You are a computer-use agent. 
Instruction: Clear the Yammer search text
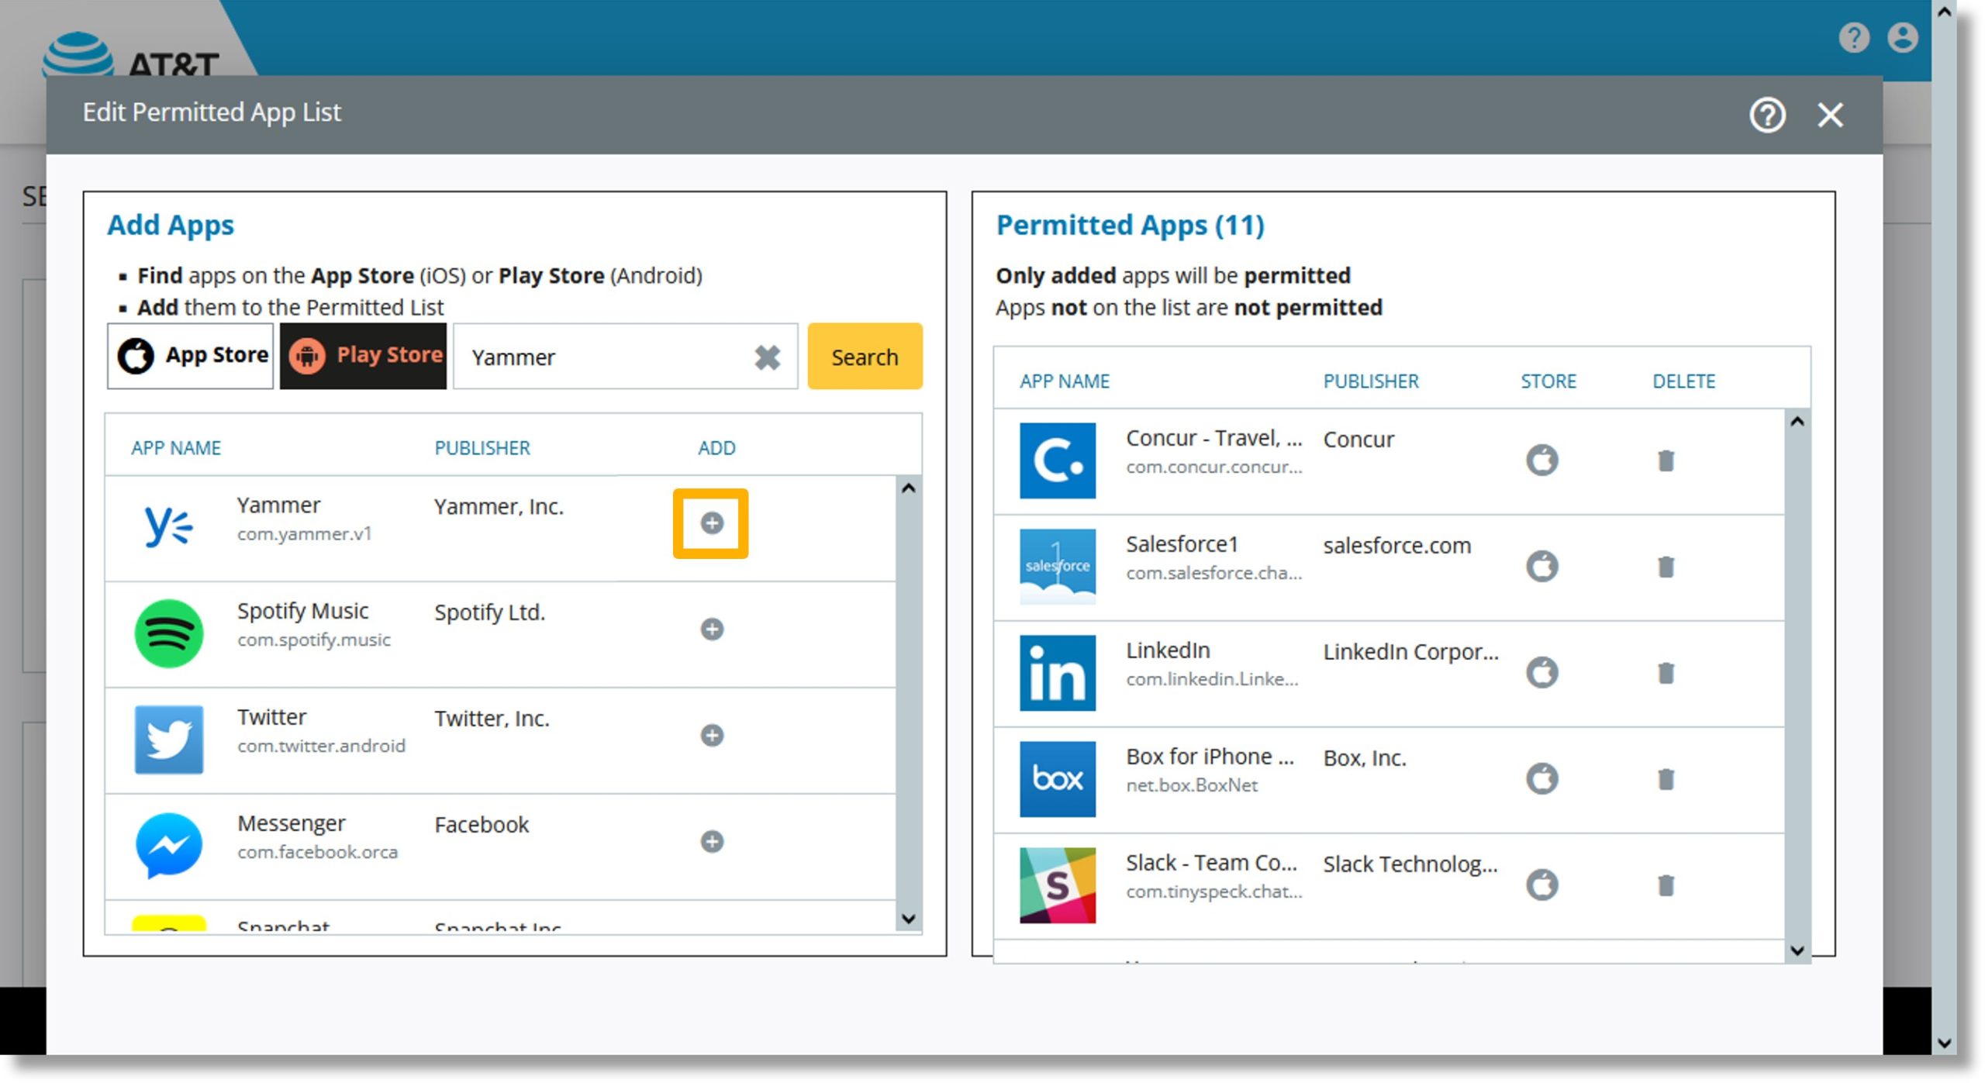pos(768,357)
